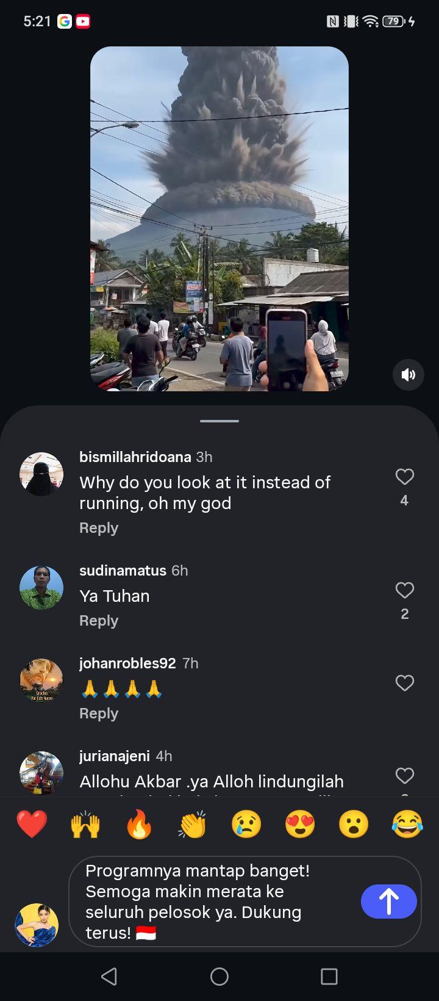Image resolution: width=439 pixels, height=1001 pixels.
Task: Insert the clapping hands emoji
Action: tap(193, 824)
